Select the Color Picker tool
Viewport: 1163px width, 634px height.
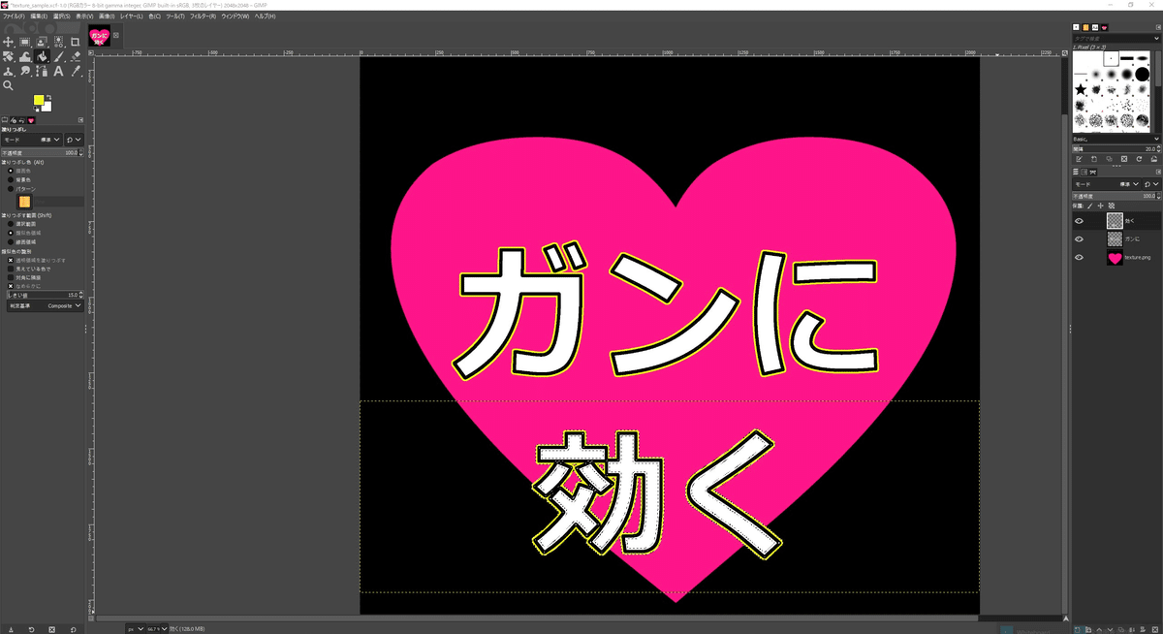tap(75, 72)
